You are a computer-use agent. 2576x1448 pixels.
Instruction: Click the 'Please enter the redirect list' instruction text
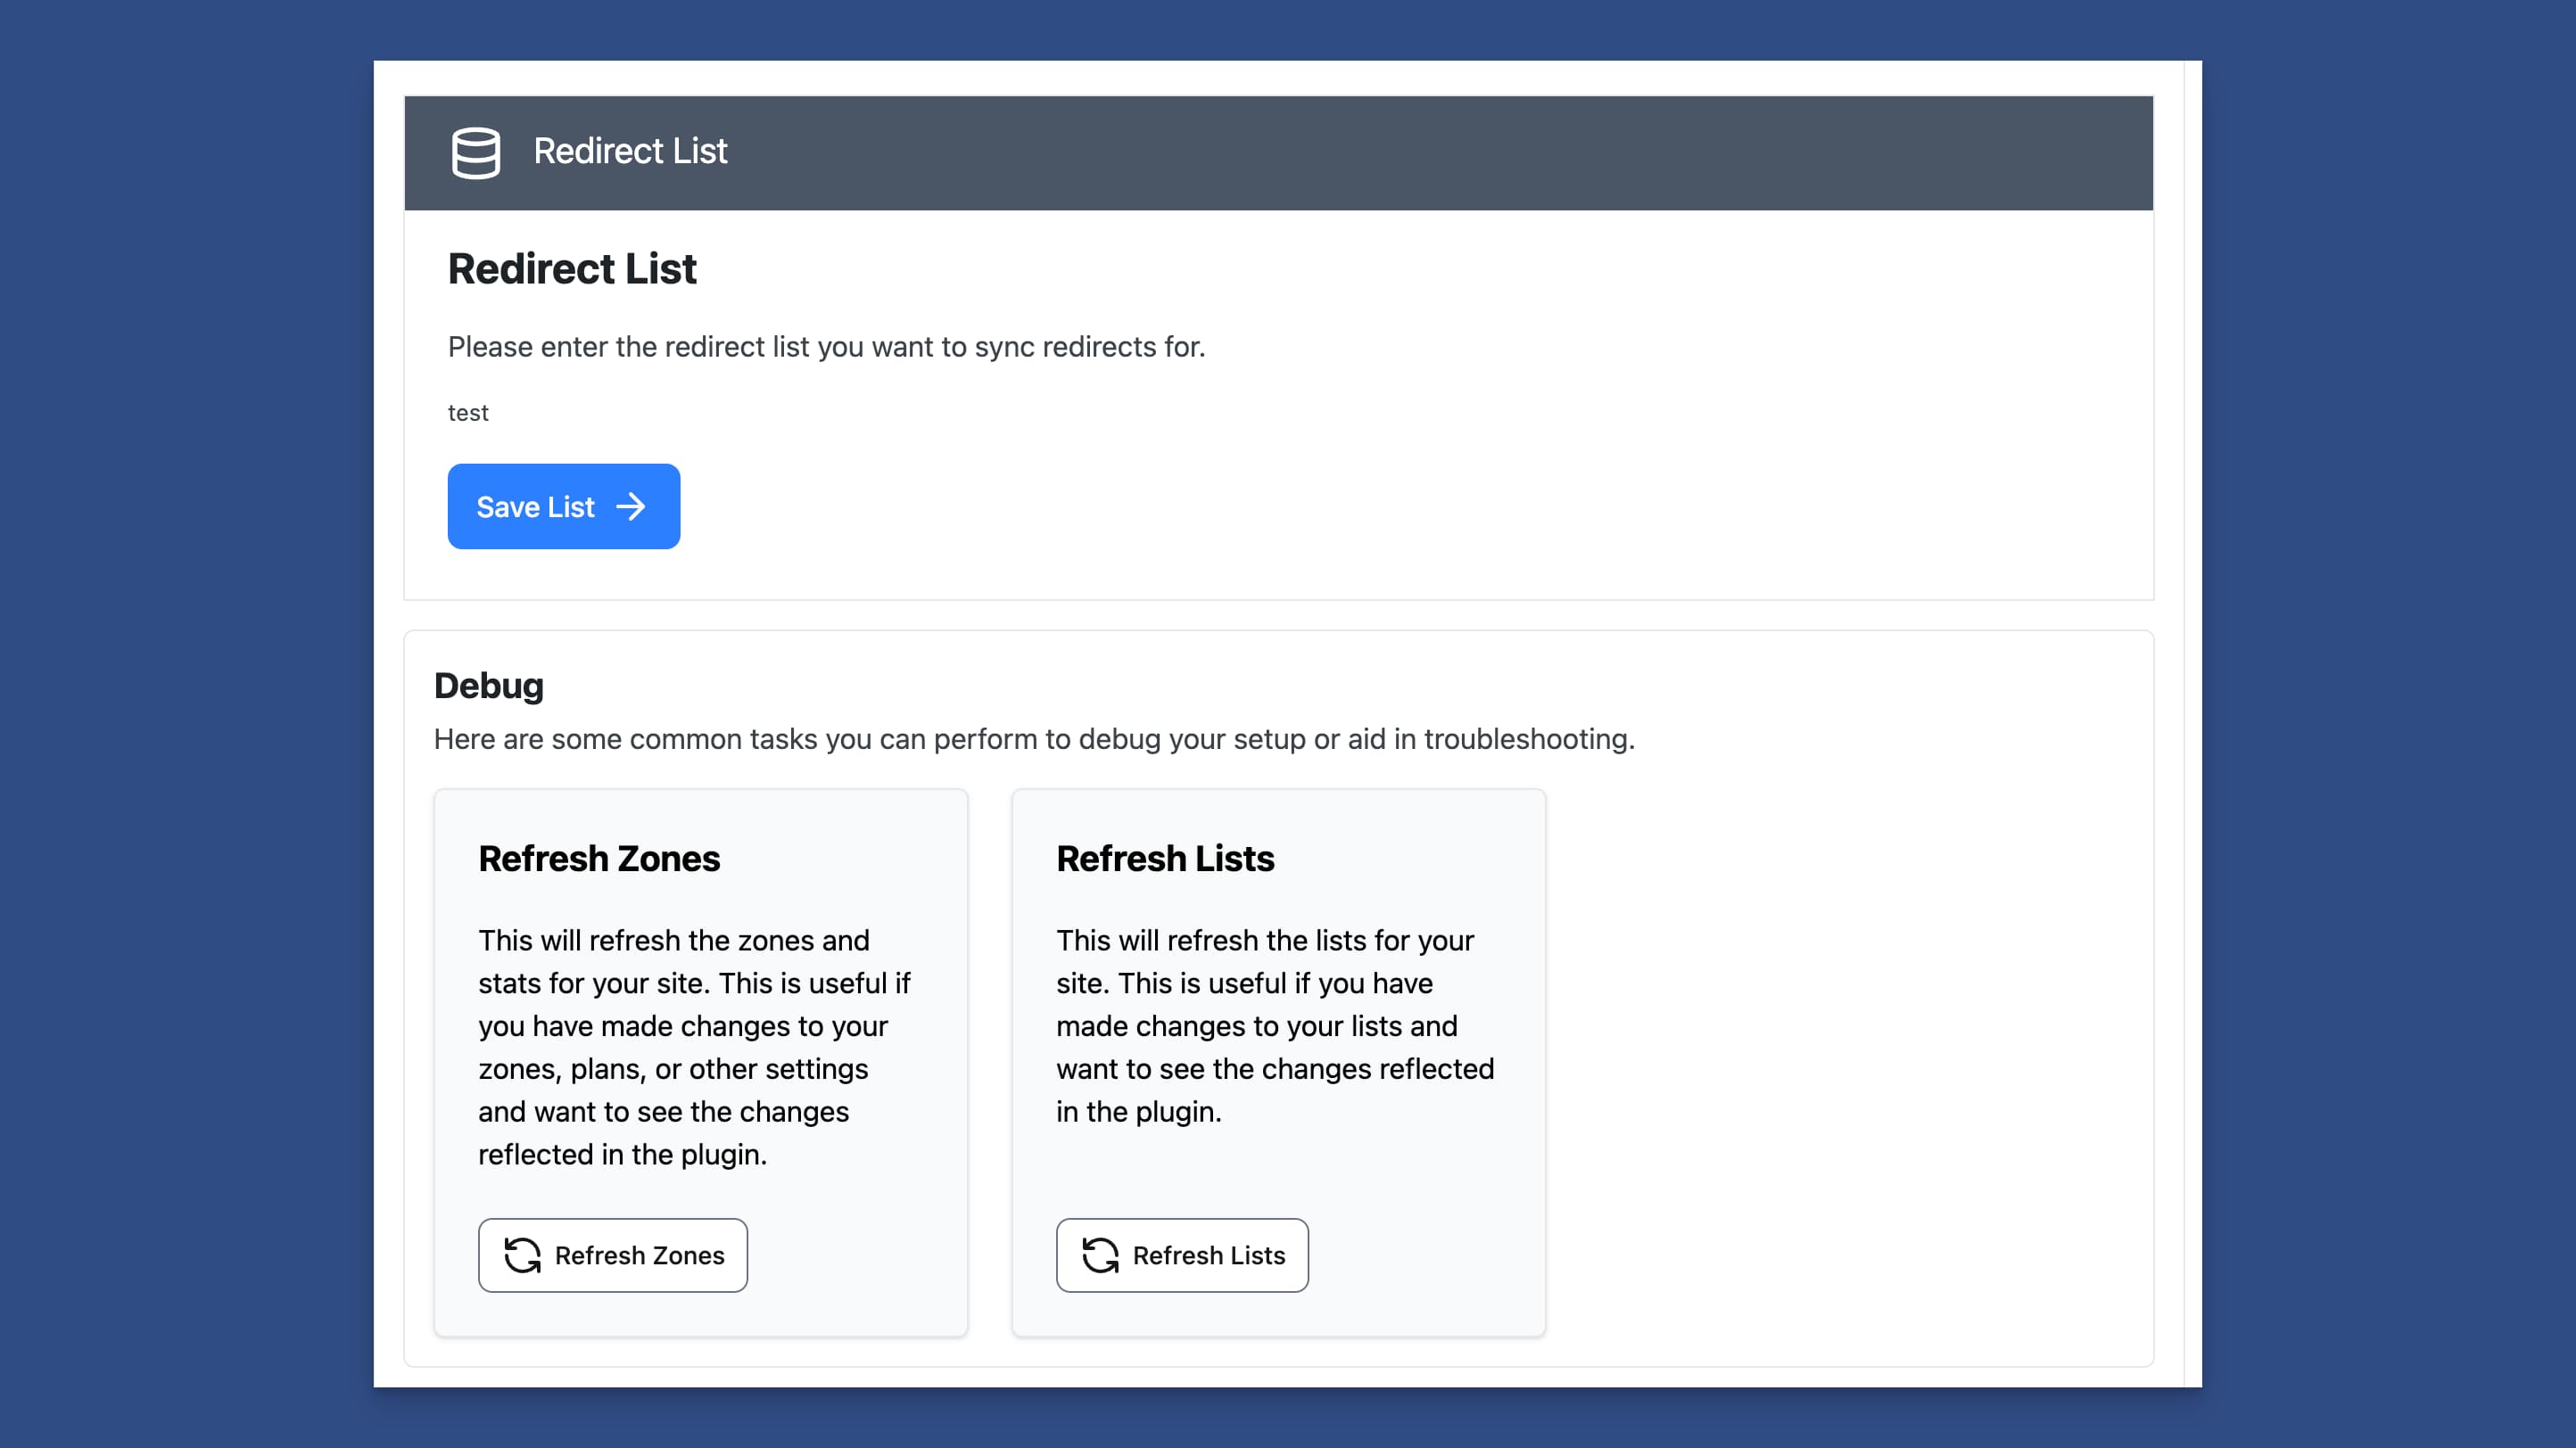pos(826,347)
